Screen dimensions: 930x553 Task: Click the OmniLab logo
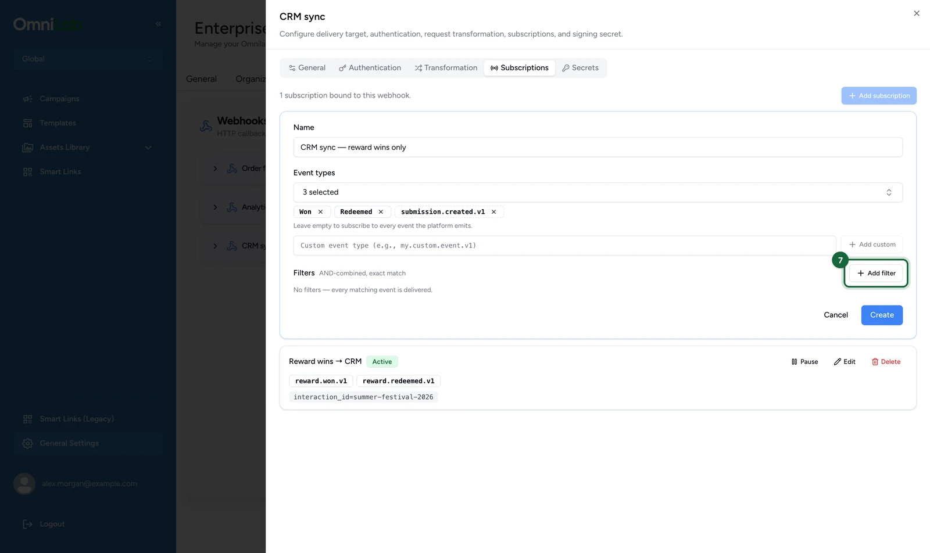click(48, 24)
